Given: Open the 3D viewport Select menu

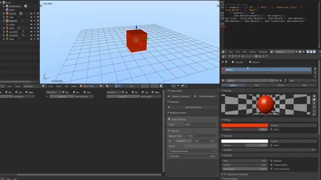Looking at the screenshot, I should tap(59, 86).
